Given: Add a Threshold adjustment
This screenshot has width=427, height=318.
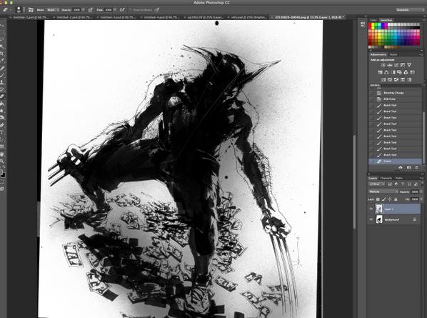Looking at the screenshot, I should tap(396, 79).
